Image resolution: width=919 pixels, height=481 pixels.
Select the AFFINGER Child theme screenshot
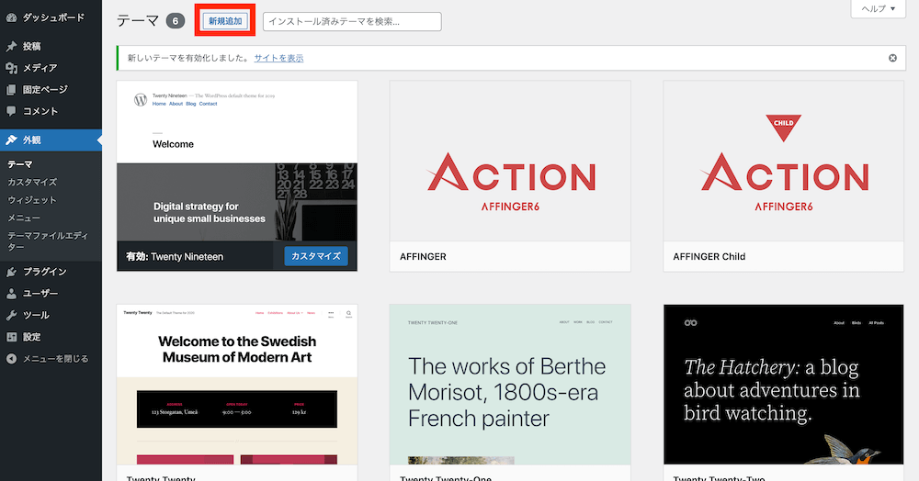(x=783, y=161)
